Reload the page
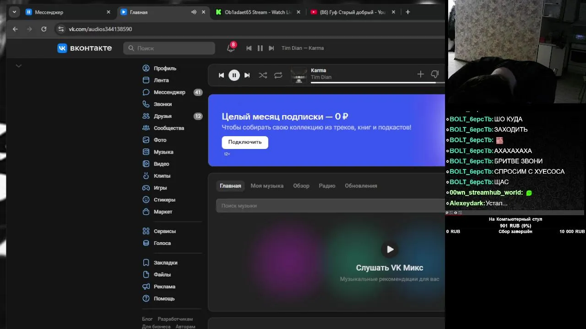The height and width of the screenshot is (329, 586). (x=44, y=29)
